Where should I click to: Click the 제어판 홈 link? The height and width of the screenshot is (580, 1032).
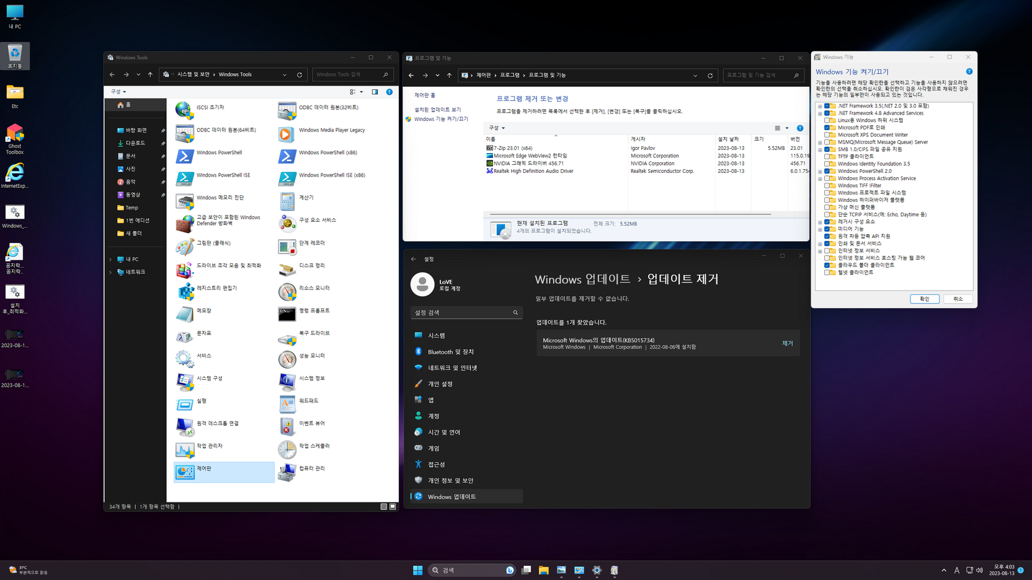(x=425, y=95)
